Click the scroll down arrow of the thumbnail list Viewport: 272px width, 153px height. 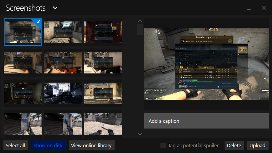click(140, 134)
